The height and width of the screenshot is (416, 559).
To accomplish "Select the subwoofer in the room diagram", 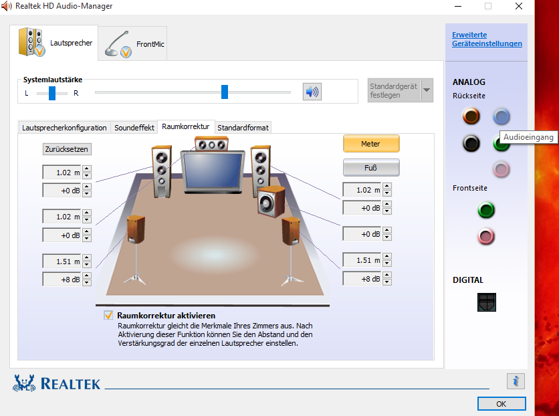I will (271, 202).
